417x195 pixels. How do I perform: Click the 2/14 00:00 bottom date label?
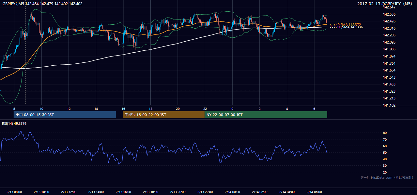pyautogui.click(x=232, y=192)
